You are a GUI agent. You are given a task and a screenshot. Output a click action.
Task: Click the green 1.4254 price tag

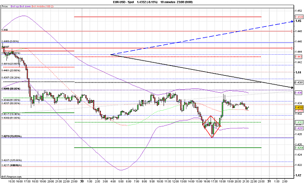tap(299, 148)
